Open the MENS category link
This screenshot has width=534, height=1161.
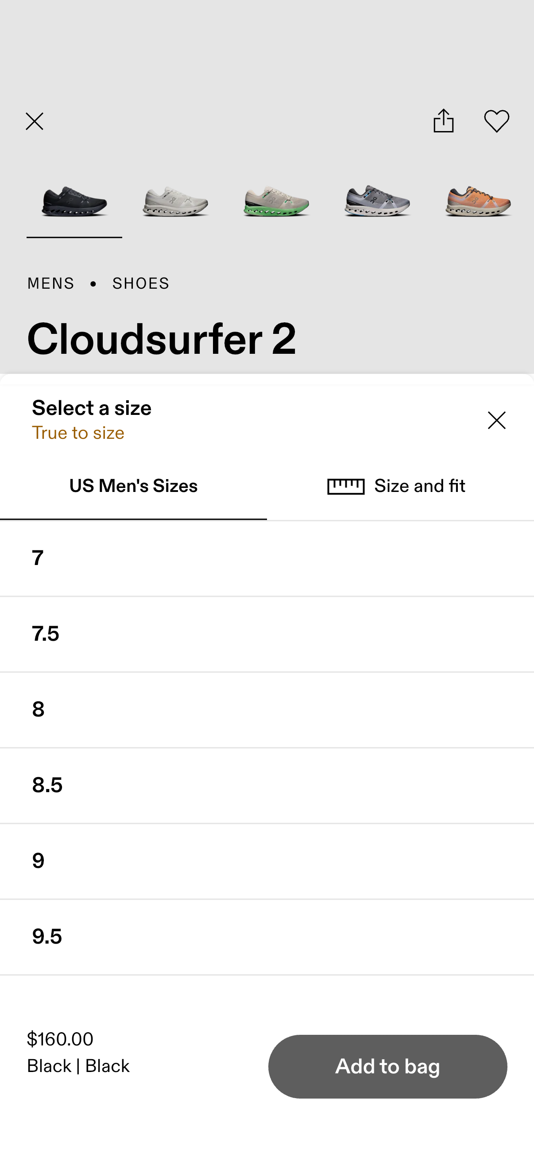pyautogui.click(x=51, y=283)
